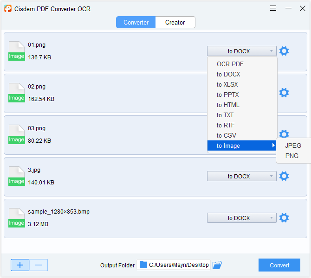311x278 pixels.
Task: Switch to the Converter tab
Action: [x=136, y=22]
